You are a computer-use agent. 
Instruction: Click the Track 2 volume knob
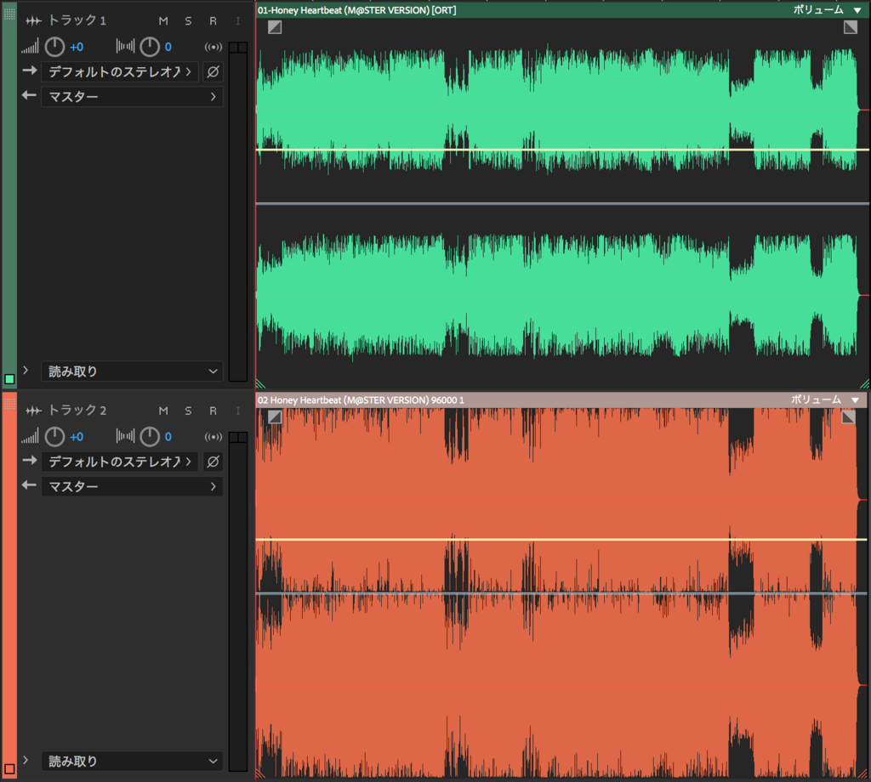coord(54,437)
